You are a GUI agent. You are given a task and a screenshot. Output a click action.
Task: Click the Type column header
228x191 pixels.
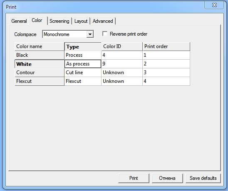(x=83, y=46)
